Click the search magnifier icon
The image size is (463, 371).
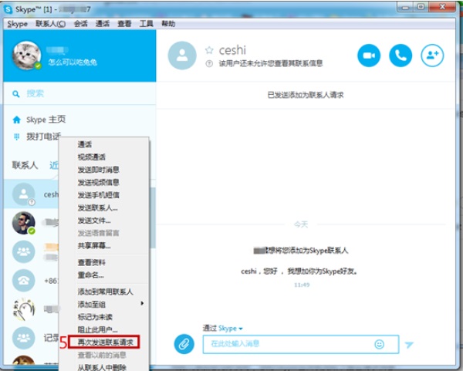[16, 94]
